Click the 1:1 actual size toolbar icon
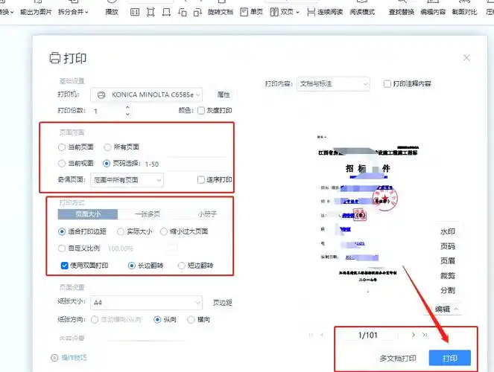The width and height of the screenshot is (494, 372). pyautogui.click(x=135, y=12)
